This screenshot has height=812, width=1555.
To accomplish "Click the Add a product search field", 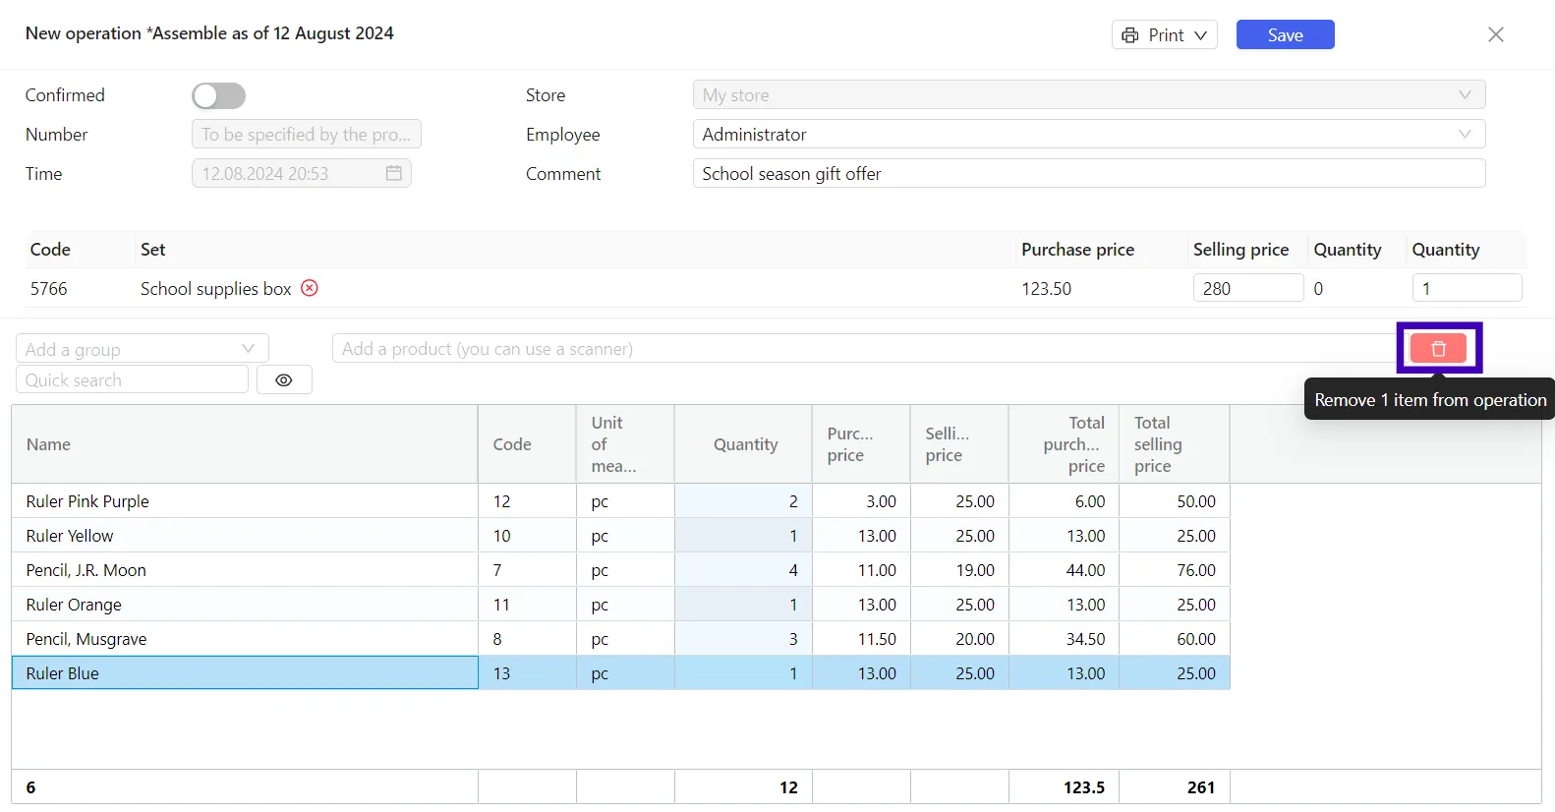I will 865,348.
